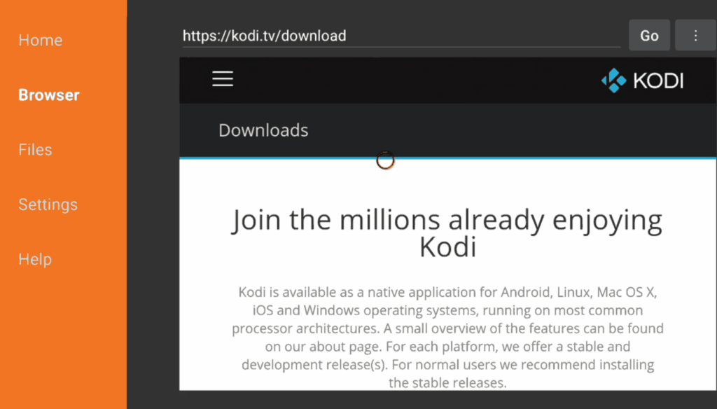Click the 'Kodi is available as a native' paragraph
The height and width of the screenshot is (409, 717).
coord(447,337)
